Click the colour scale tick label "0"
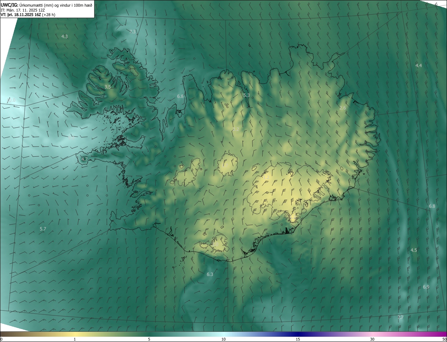 point(1,339)
